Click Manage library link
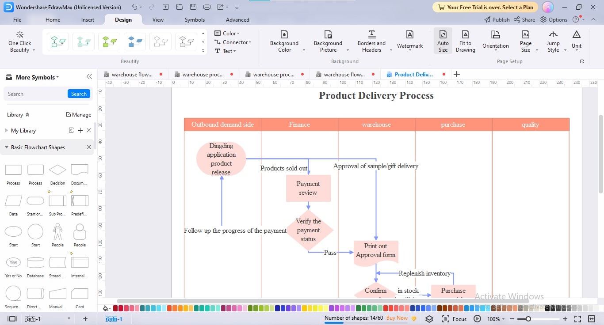 coord(78,115)
